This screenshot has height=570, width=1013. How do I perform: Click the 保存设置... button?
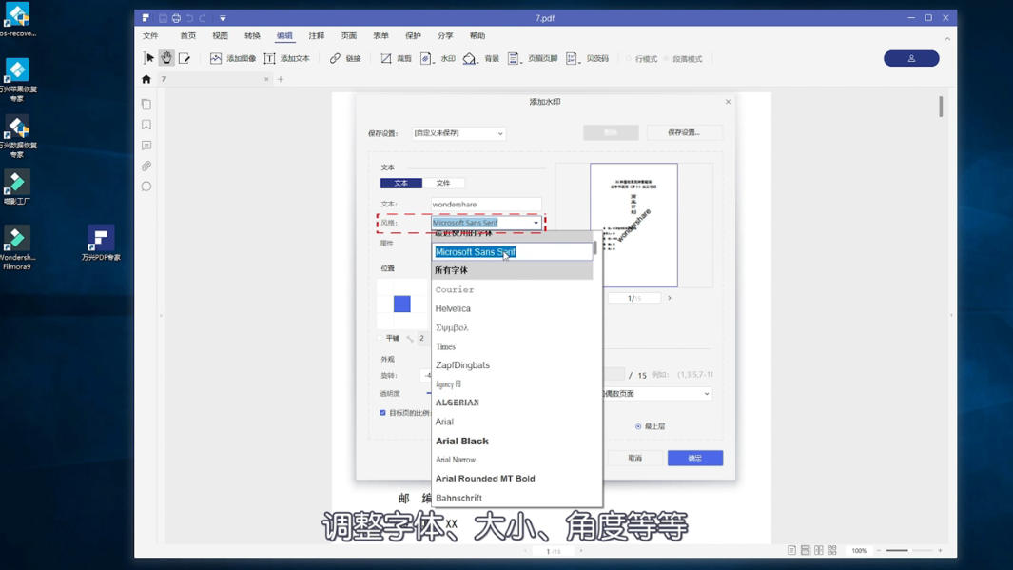pyautogui.click(x=684, y=132)
